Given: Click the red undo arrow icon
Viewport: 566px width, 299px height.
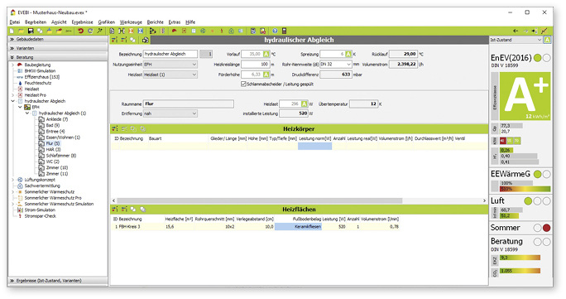Looking at the screenshot, I should (80, 31).
